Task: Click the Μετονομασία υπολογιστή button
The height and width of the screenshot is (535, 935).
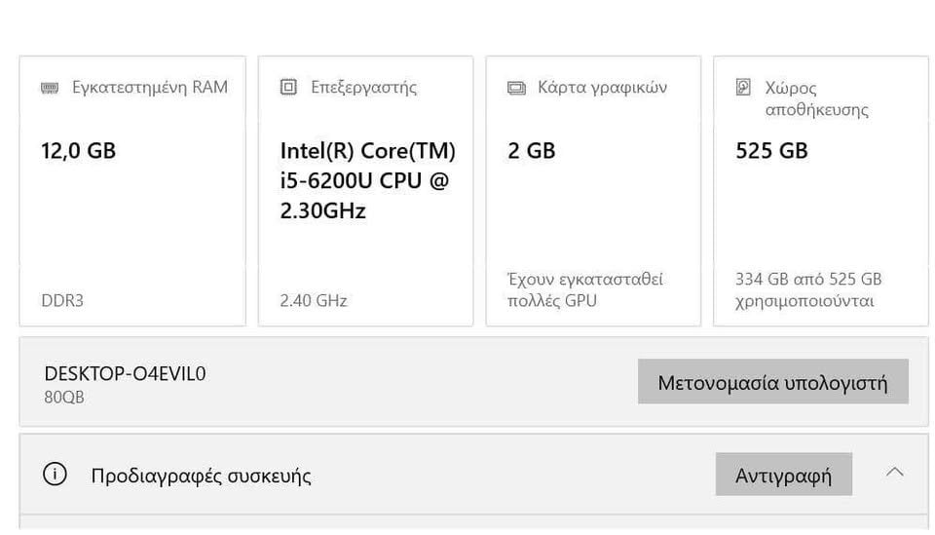Action: (772, 382)
